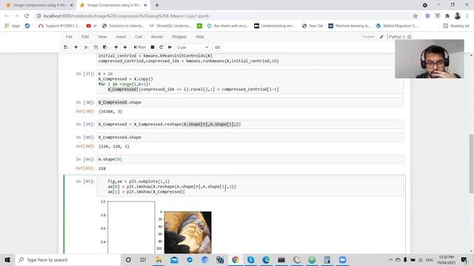The height and width of the screenshot is (266, 474).
Task: Open the File menu in Jupyter
Action: (69, 37)
